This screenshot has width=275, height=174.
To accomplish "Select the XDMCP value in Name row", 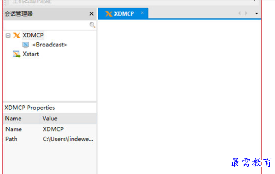I will 53,129.
